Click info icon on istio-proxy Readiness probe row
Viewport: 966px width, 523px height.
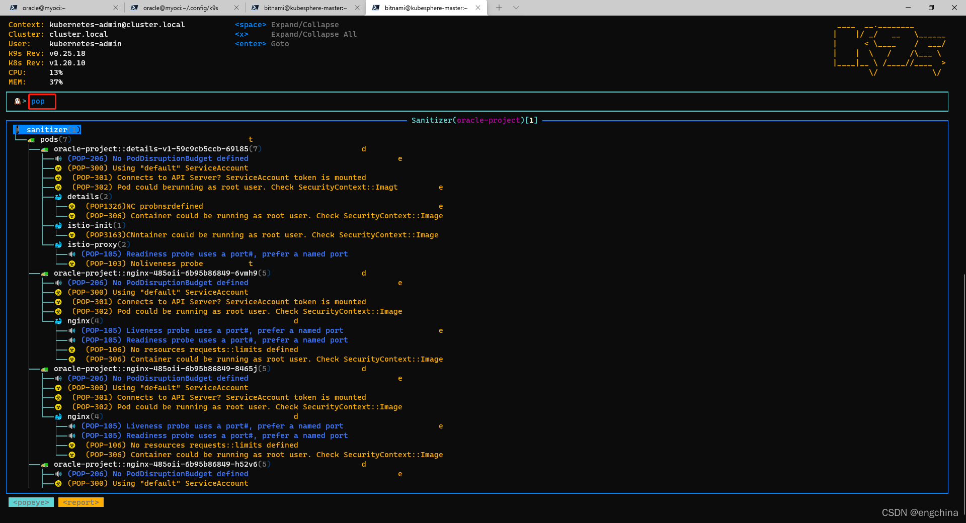click(x=72, y=254)
